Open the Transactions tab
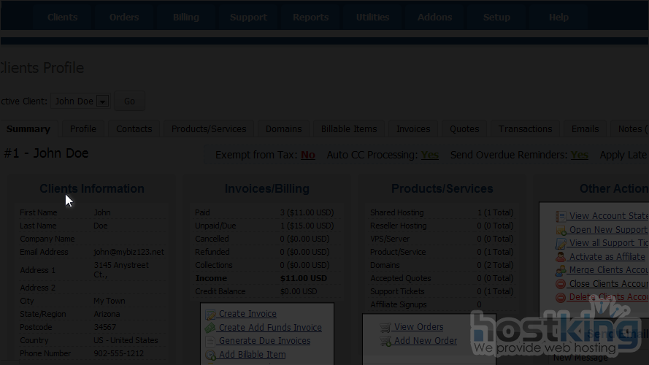 pyautogui.click(x=525, y=128)
